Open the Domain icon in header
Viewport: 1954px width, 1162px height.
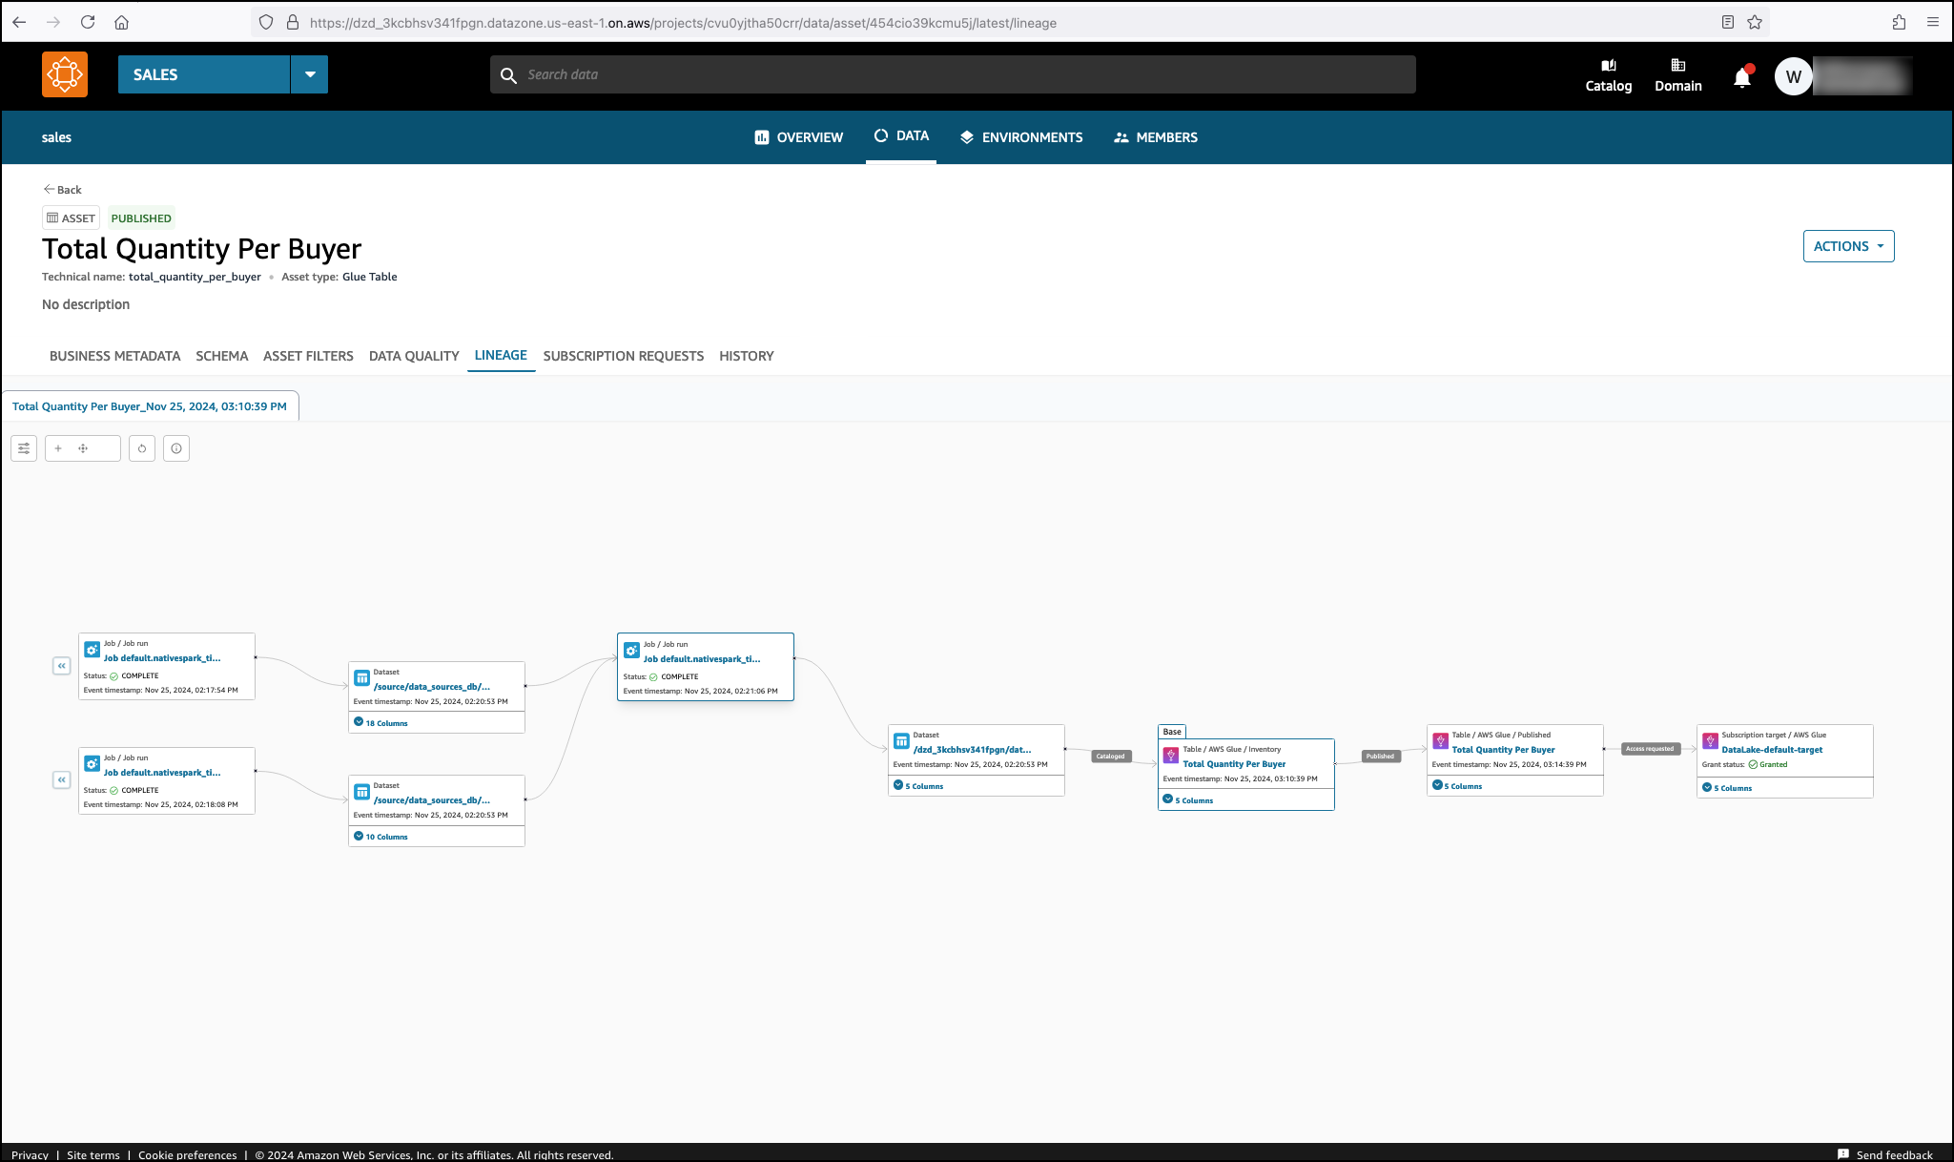tap(1677, 75)
